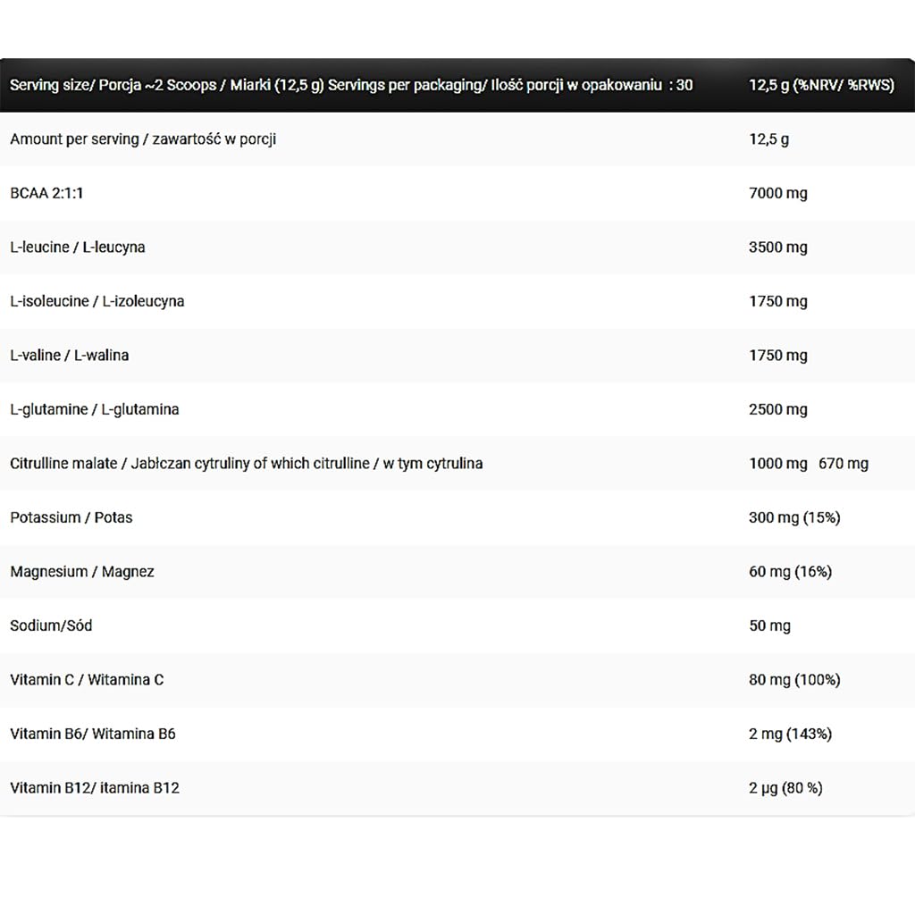Click the 3500 mg leucine value

click(x=777, y=248)
